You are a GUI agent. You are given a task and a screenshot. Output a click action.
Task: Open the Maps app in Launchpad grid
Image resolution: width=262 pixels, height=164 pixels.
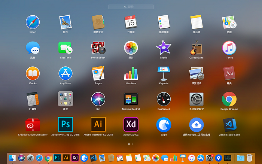click(x=229, y=22)
